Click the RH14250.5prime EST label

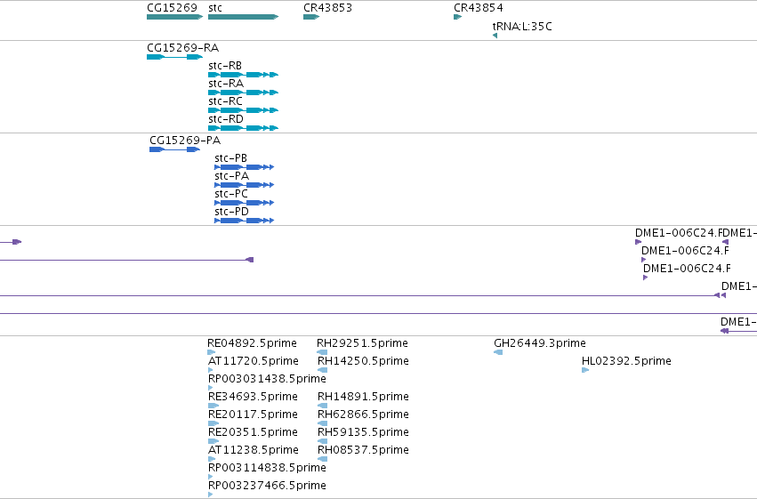pyautogui.click(x=363, y=361)
